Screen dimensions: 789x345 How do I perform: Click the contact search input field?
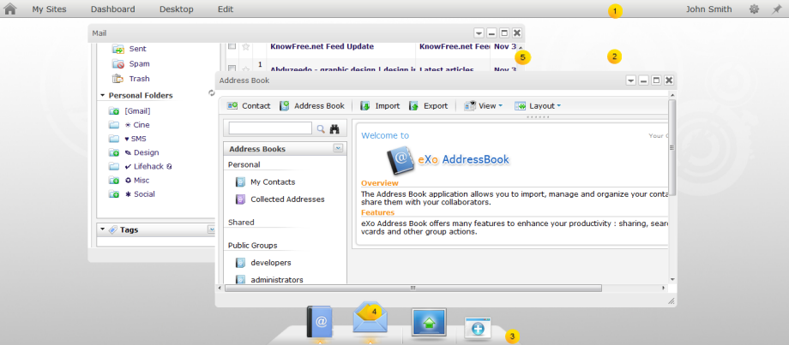click(270, 128)
